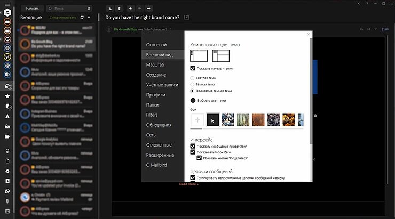Click the sender name "Biz Growth Blog"
The image size is (395, 219).
pyautogui.click(x=125, y=29)
